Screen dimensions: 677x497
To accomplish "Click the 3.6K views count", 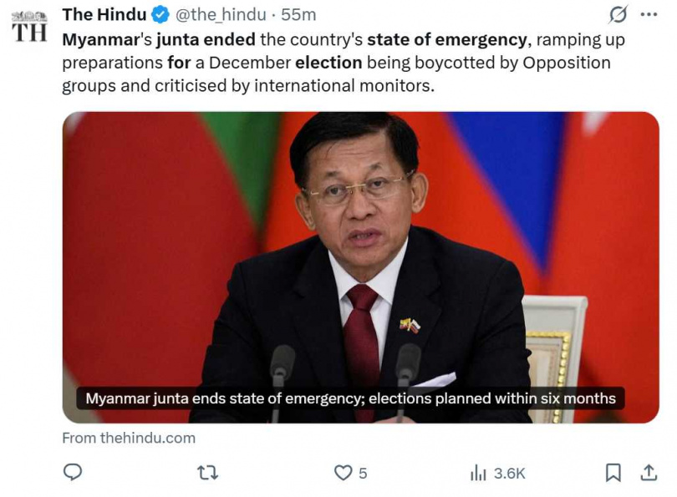I will click(x=509, y=474).
